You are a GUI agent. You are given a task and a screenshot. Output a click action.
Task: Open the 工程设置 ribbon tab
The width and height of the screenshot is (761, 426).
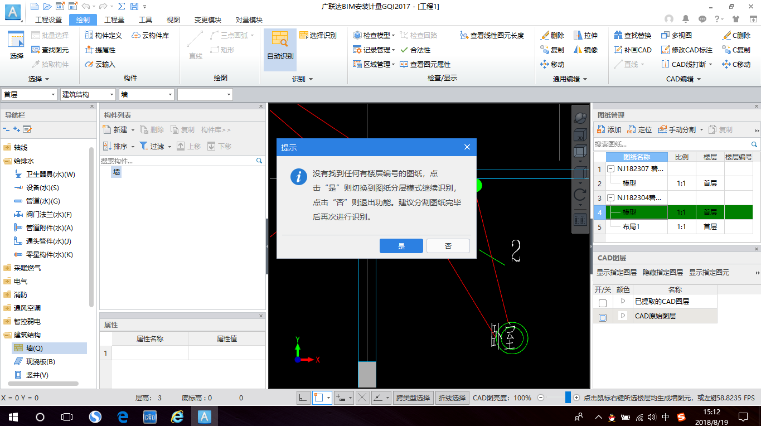point(49,20)
